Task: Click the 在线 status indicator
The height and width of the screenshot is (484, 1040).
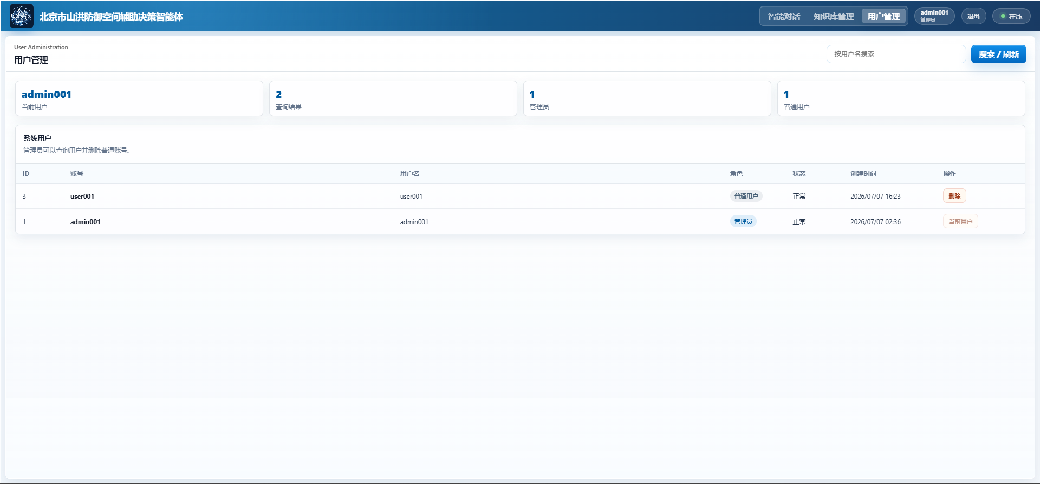Action: click(1011, 16)
